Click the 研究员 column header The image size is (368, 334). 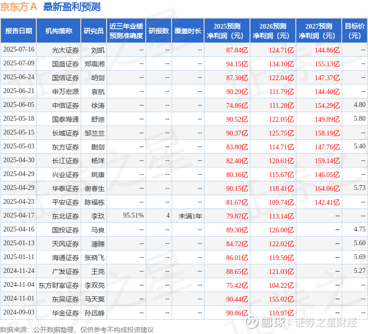[94, 31]
